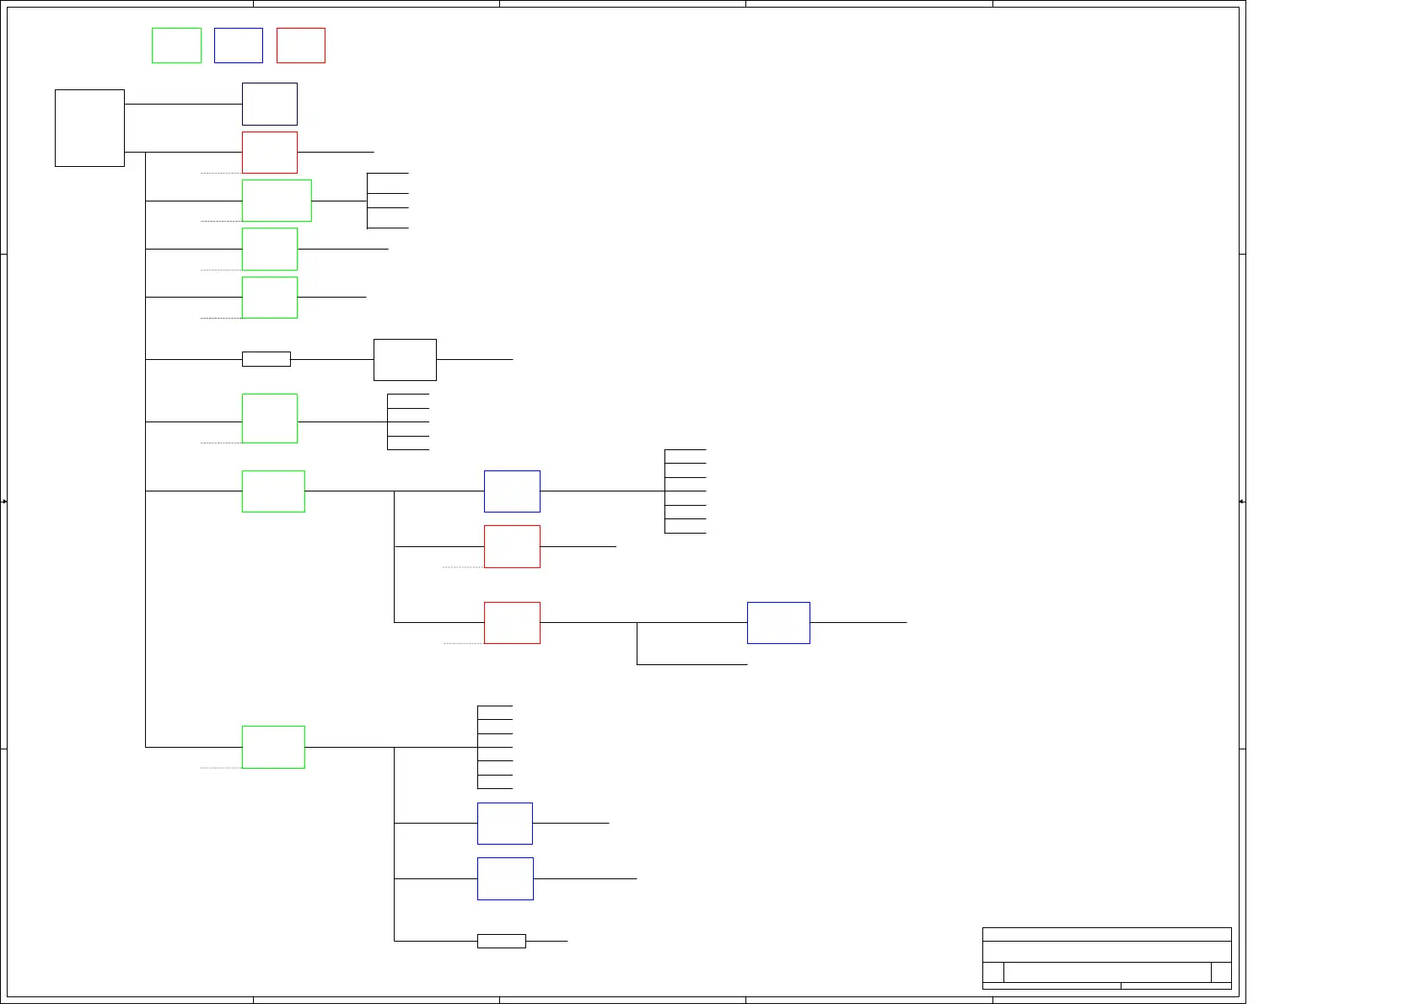Select the black square block after the narrow rectangle
The height and width of the screenshot is (1004, 1420).
(x=405, y=360)
